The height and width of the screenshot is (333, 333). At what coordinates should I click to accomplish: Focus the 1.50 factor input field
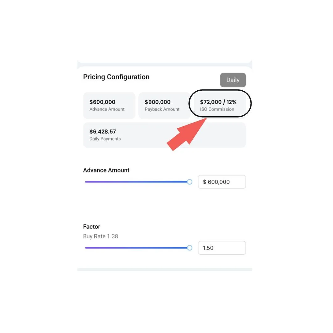click(x=222, y=248)
